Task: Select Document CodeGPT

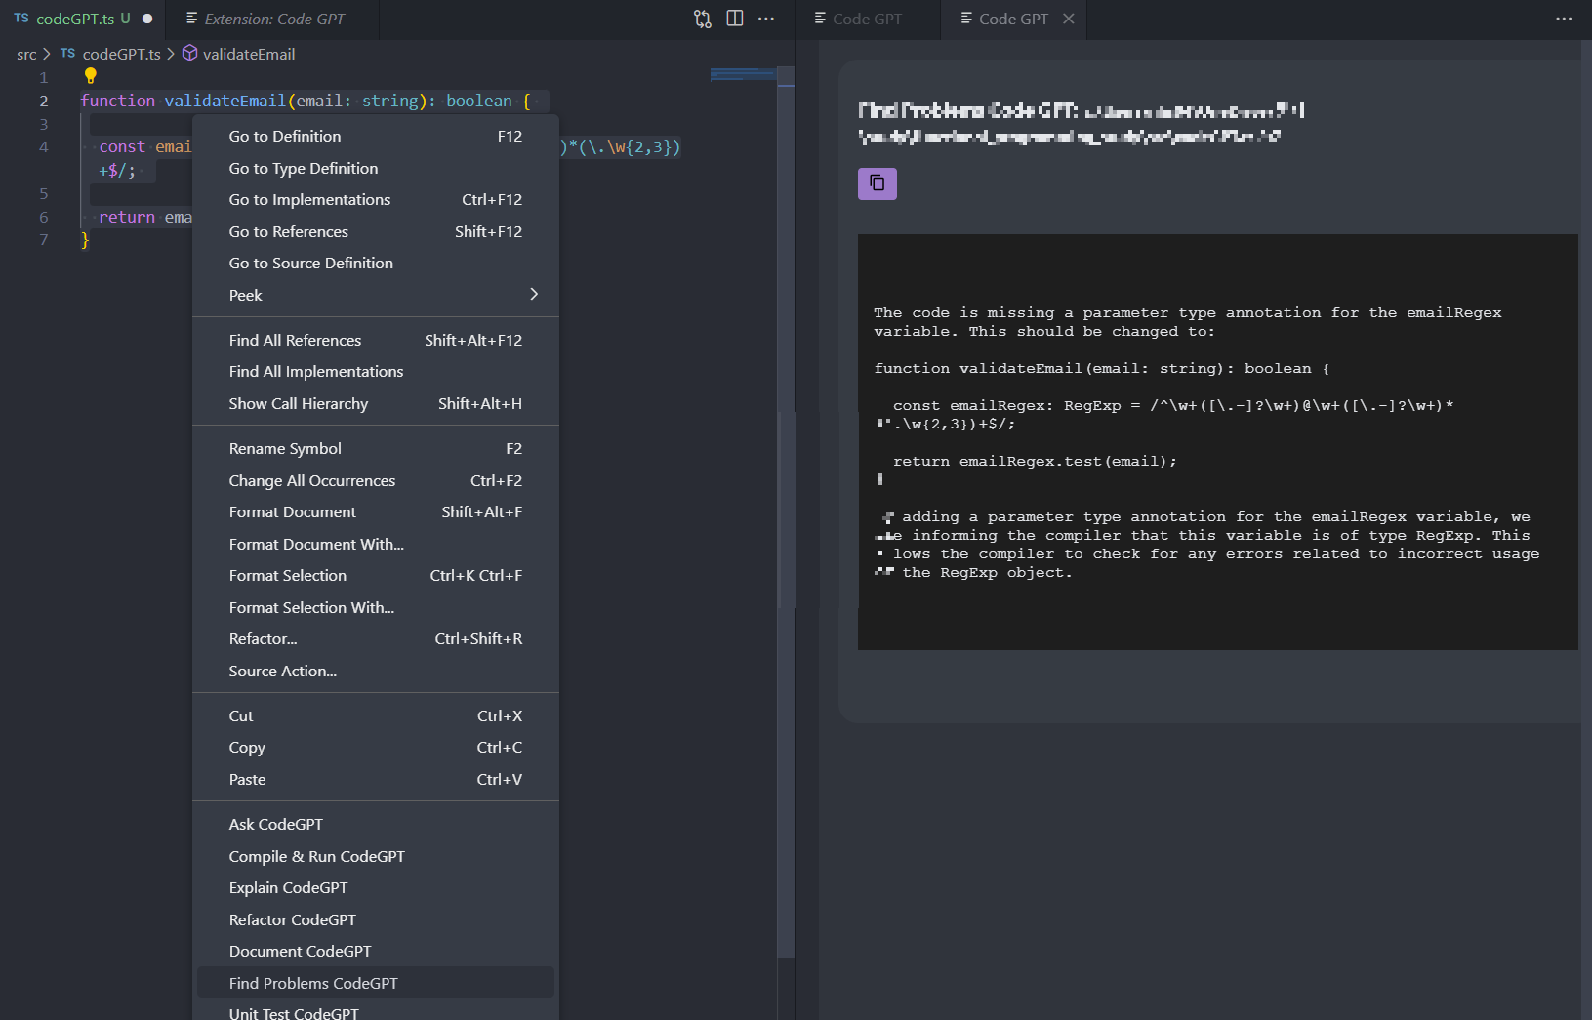Action: tap(376, 952)
